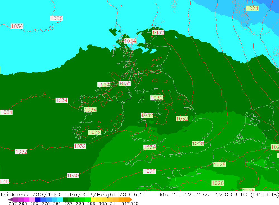
Task: Click the 1028 label with the green background
Action: tap(219, 164)
